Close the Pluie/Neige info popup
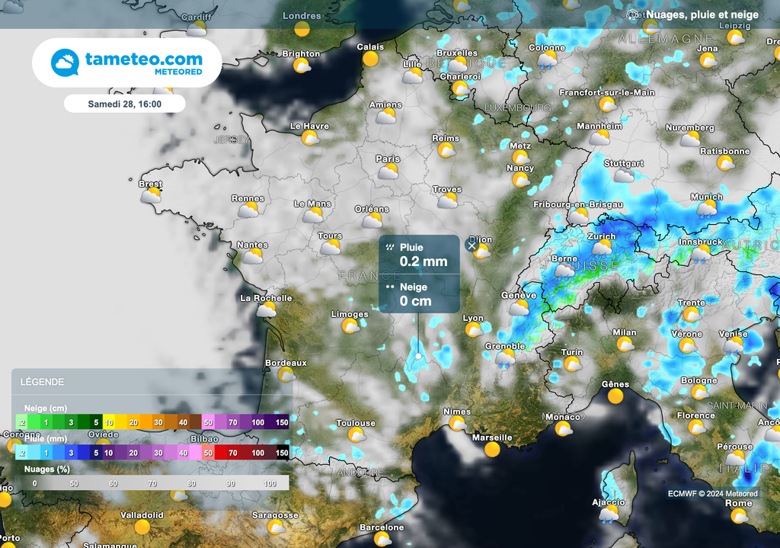 pyautogui.click(x=472, y=245)
